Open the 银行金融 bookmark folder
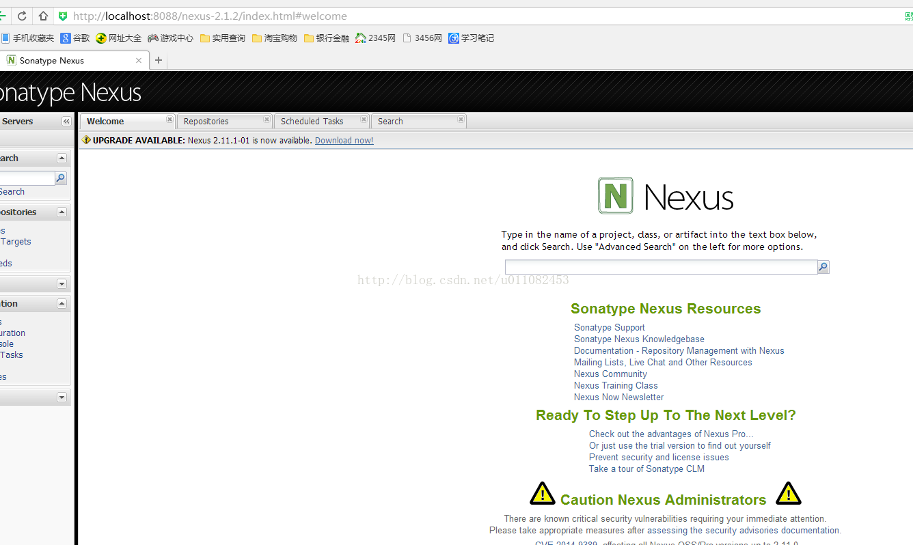The image size is (913, 545). click(327, 38)
